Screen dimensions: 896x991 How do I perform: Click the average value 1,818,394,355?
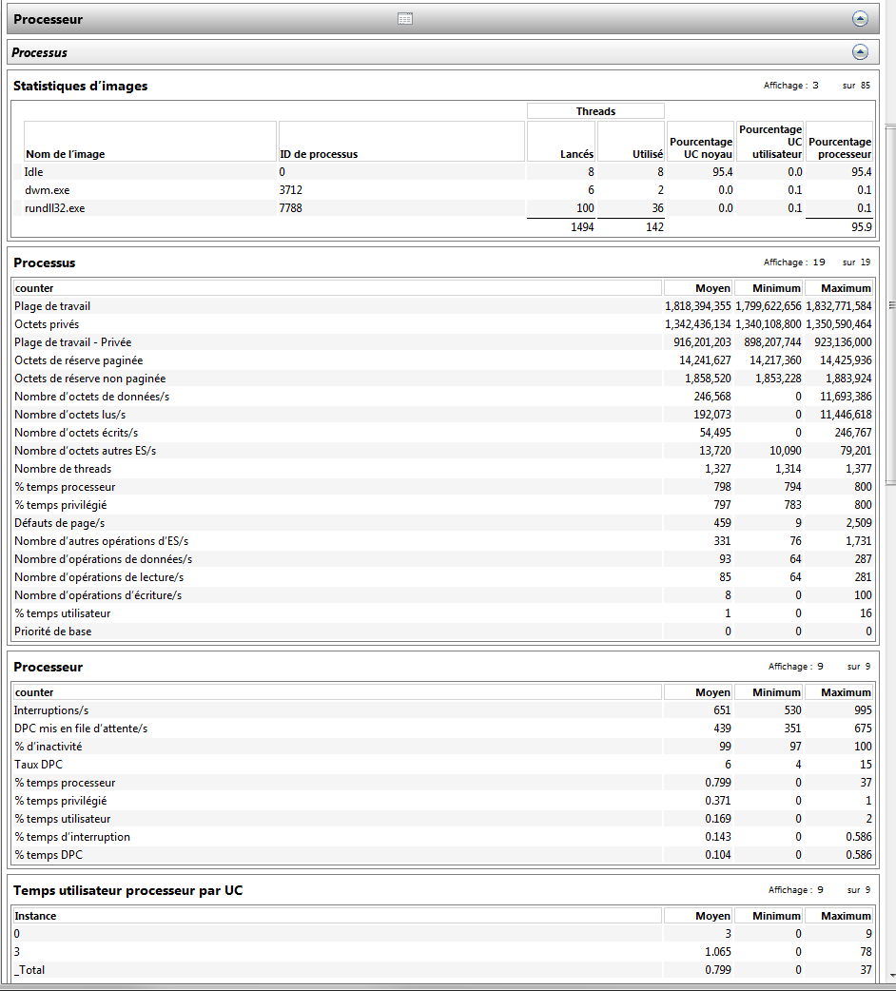coord(697,306)
